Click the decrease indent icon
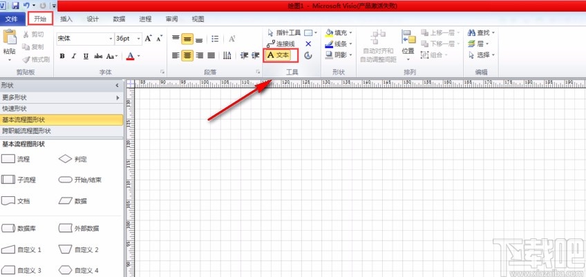This screenshot has height=277, width=586. pos(245,56)
